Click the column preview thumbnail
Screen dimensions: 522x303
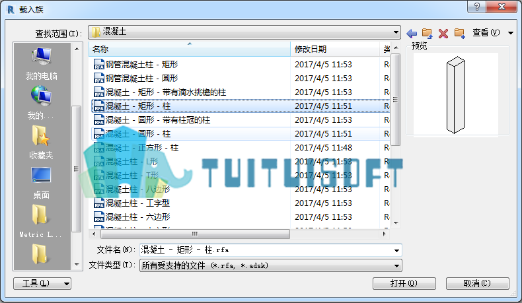pos(455,95)
